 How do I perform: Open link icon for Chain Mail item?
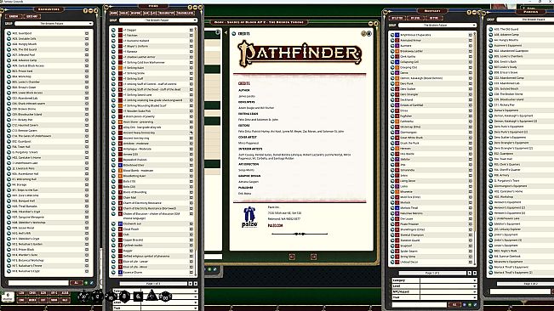point(113,197)
